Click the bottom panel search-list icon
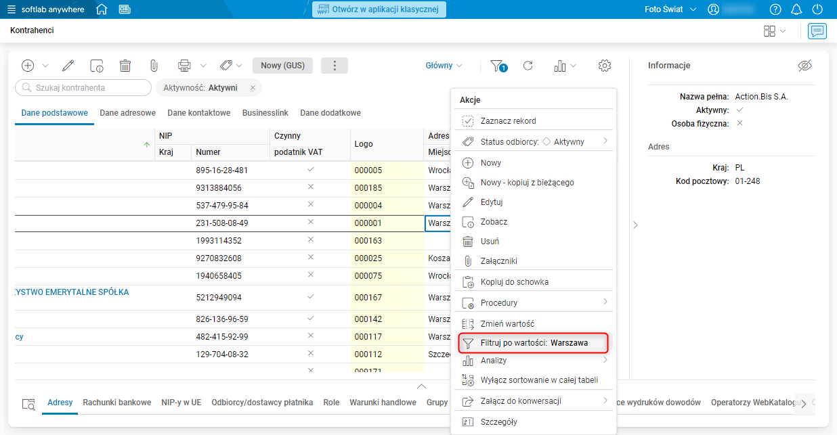This screenshot has width=837, height=435. click(28, 405)
